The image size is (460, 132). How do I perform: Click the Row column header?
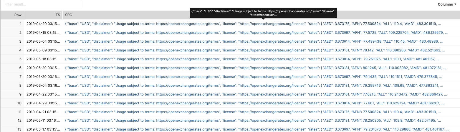(x=12, y=15)
